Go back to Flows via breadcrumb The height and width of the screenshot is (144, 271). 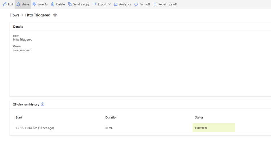[14, 15]
